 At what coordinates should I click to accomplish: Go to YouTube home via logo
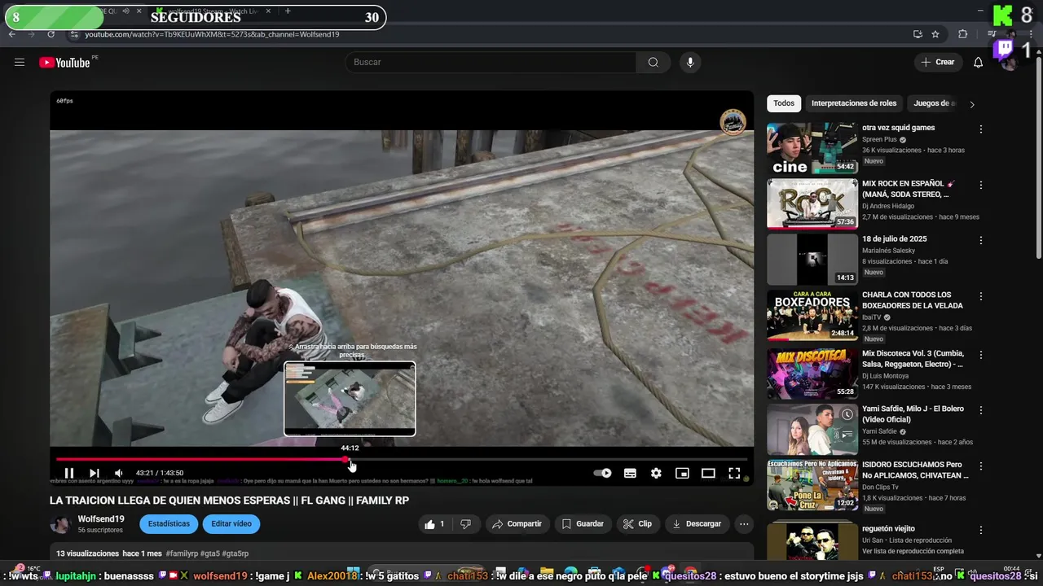[64, 63]
